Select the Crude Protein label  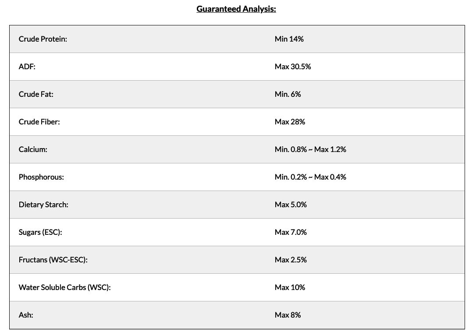[43, 39]
